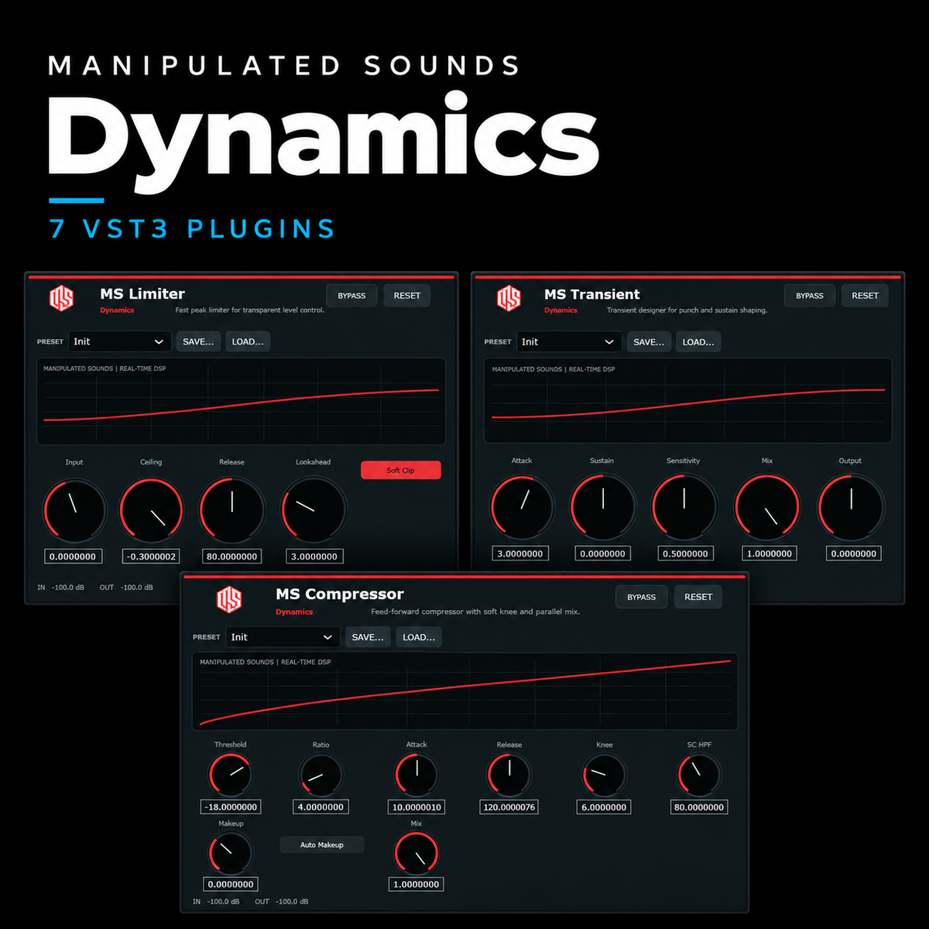The image size is (929, 929).
Task: Click the Compressor Attack knob
Action: (417, 774)
